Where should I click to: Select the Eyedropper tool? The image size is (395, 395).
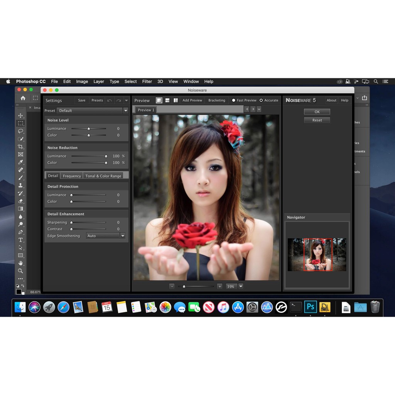click(x=21, y=162)
